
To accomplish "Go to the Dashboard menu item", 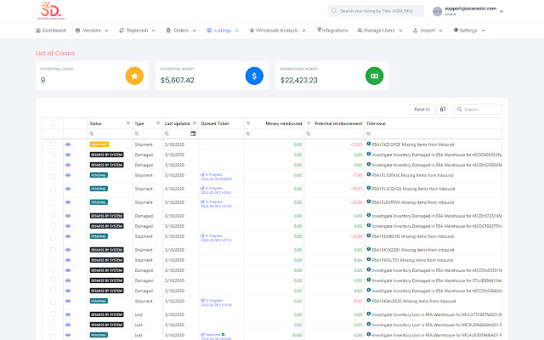I will tap(50, 31).
